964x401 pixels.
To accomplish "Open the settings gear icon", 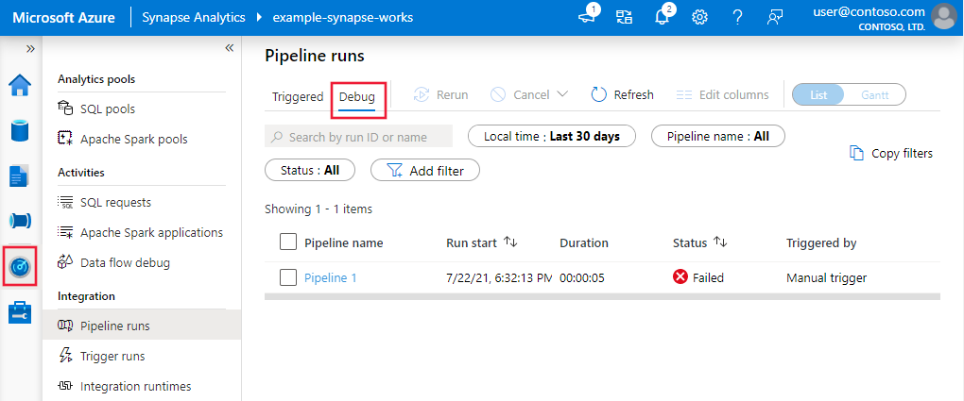I will [700, 17].
